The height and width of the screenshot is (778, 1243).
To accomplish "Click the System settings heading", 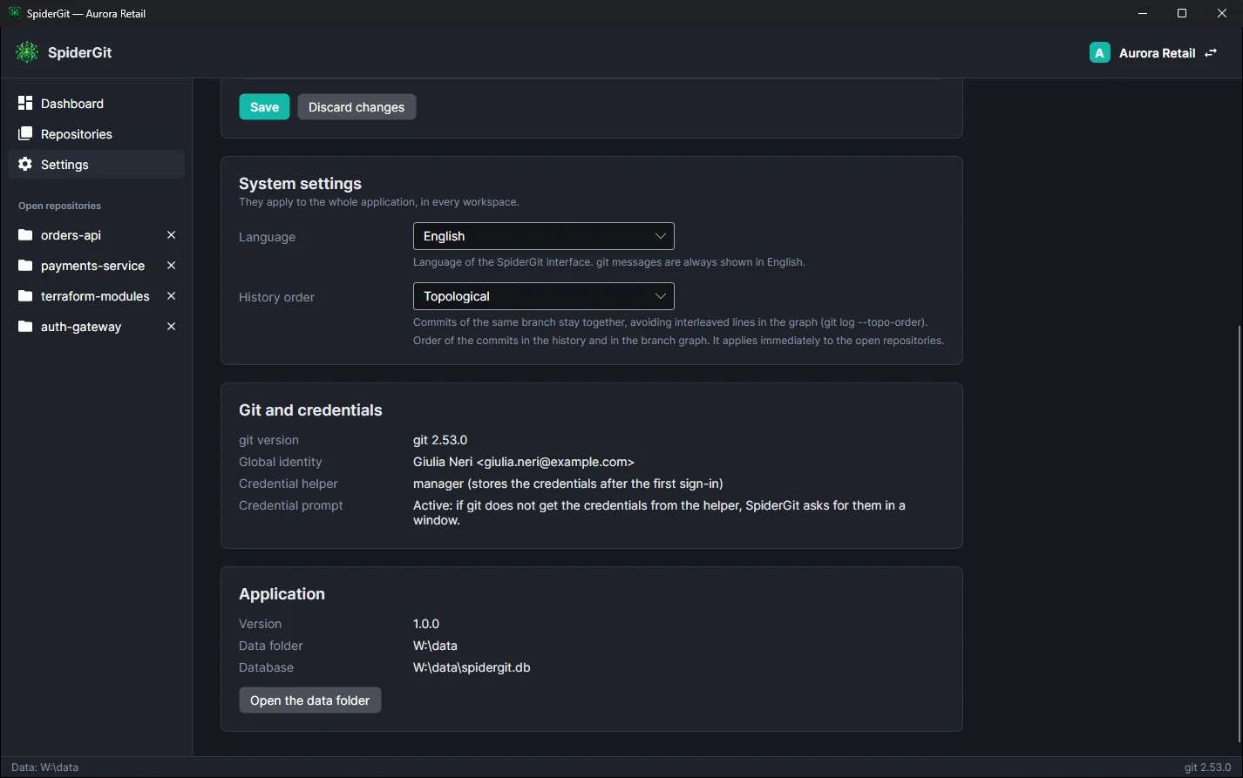I will tap(300, 184).
